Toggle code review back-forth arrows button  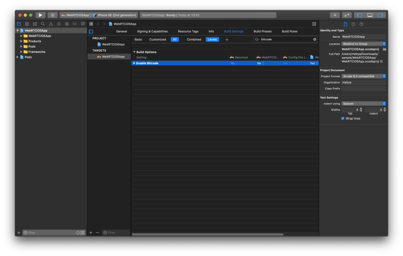point(347,15)
